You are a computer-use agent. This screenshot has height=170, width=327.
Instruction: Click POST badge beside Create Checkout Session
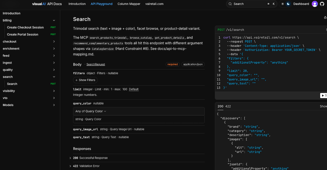click(x=53, y=27)
